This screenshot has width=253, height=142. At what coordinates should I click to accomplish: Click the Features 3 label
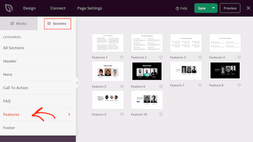click(178, 57)
